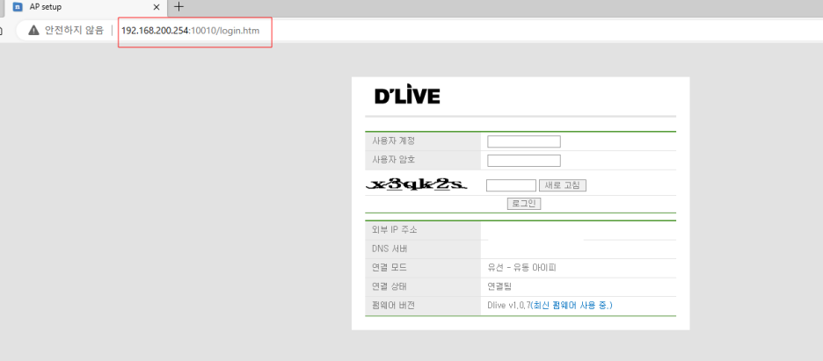Click the Dlive v1.0.7 version text

508,305
